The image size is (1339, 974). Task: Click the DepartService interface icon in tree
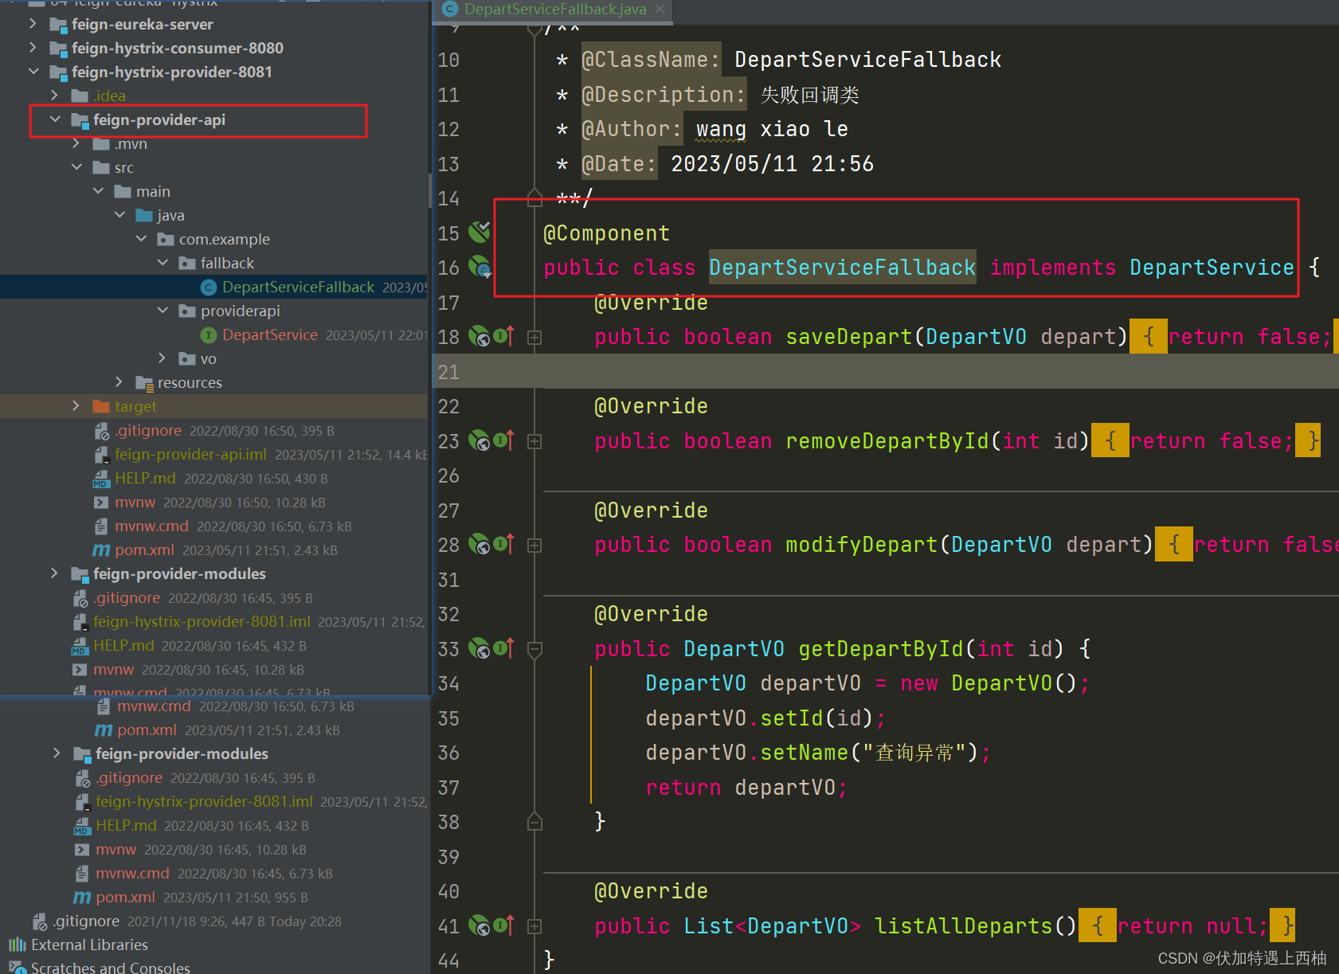point(209,335)
